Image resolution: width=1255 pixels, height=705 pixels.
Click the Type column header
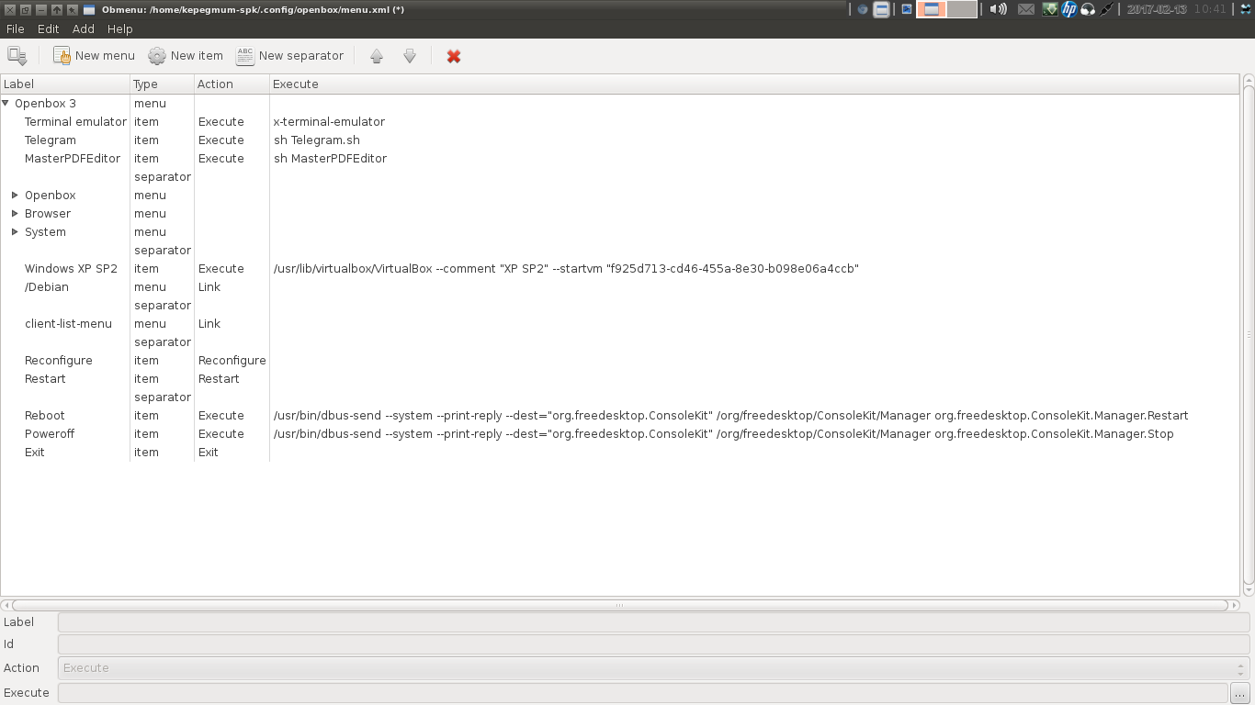coord(162,84)
